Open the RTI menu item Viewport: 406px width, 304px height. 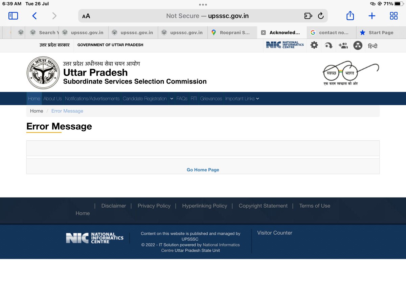click(194, 99)
